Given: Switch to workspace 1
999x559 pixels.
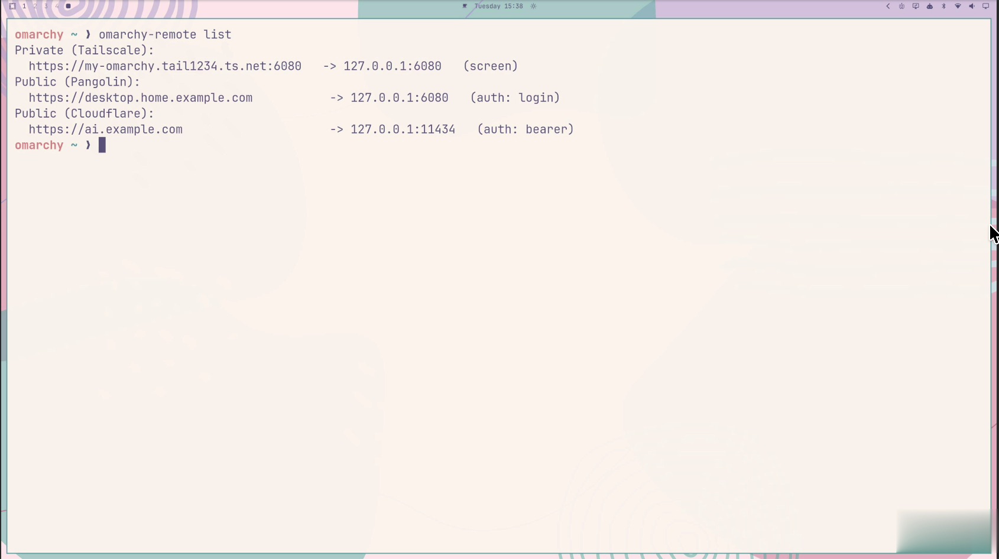Looking at the screenshot, I should pyautogui.click(x=24, y=6).
